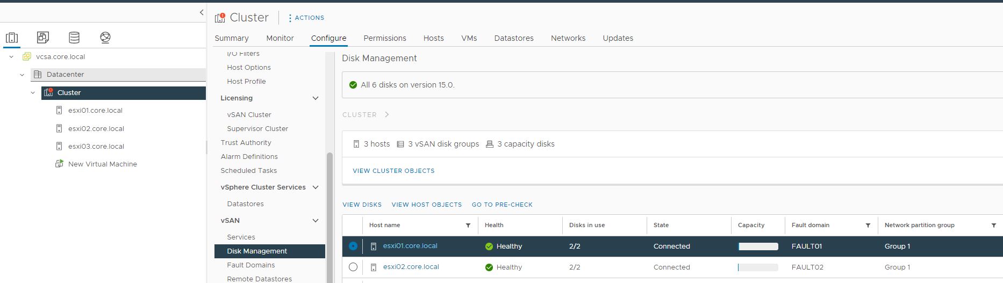Open the VMs and Templates inventory icon
Screen dimensions: 1003x283
pyautogui.click(x=43, y=38)
